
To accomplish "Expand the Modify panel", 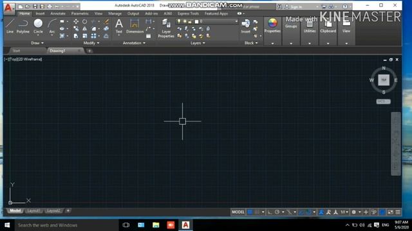I will coord(91,43).
